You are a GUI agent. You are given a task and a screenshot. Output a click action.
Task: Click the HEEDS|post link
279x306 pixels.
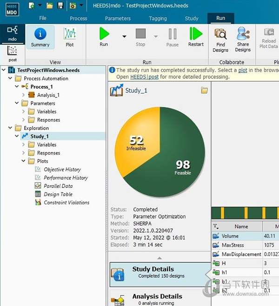[x=145, y=77]
